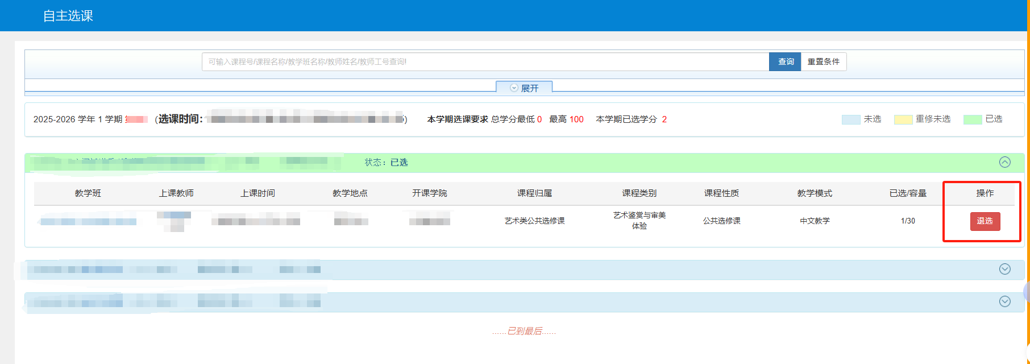1030x364 pixels.
Task: Collapse the green 已选 course row chevron
Action: pyautogui.click(x=1004, y=162)
